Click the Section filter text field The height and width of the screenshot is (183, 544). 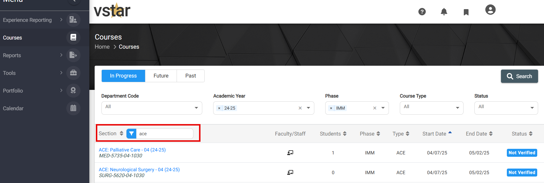(165, 133)
